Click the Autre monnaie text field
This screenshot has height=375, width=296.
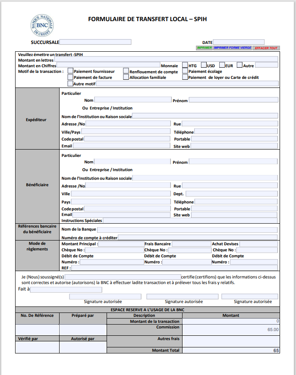click(267, 65)
